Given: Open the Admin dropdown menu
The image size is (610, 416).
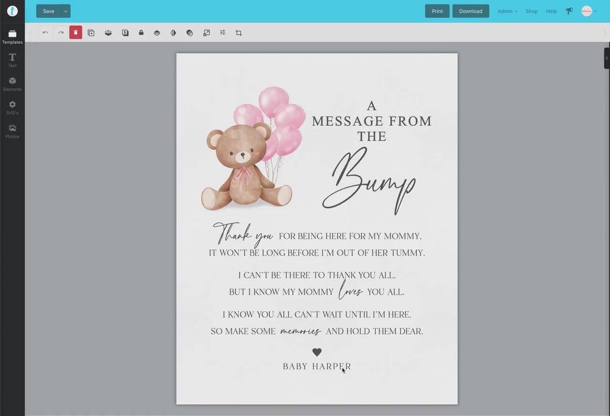Looking at the screenshot, I should (508, 11).
